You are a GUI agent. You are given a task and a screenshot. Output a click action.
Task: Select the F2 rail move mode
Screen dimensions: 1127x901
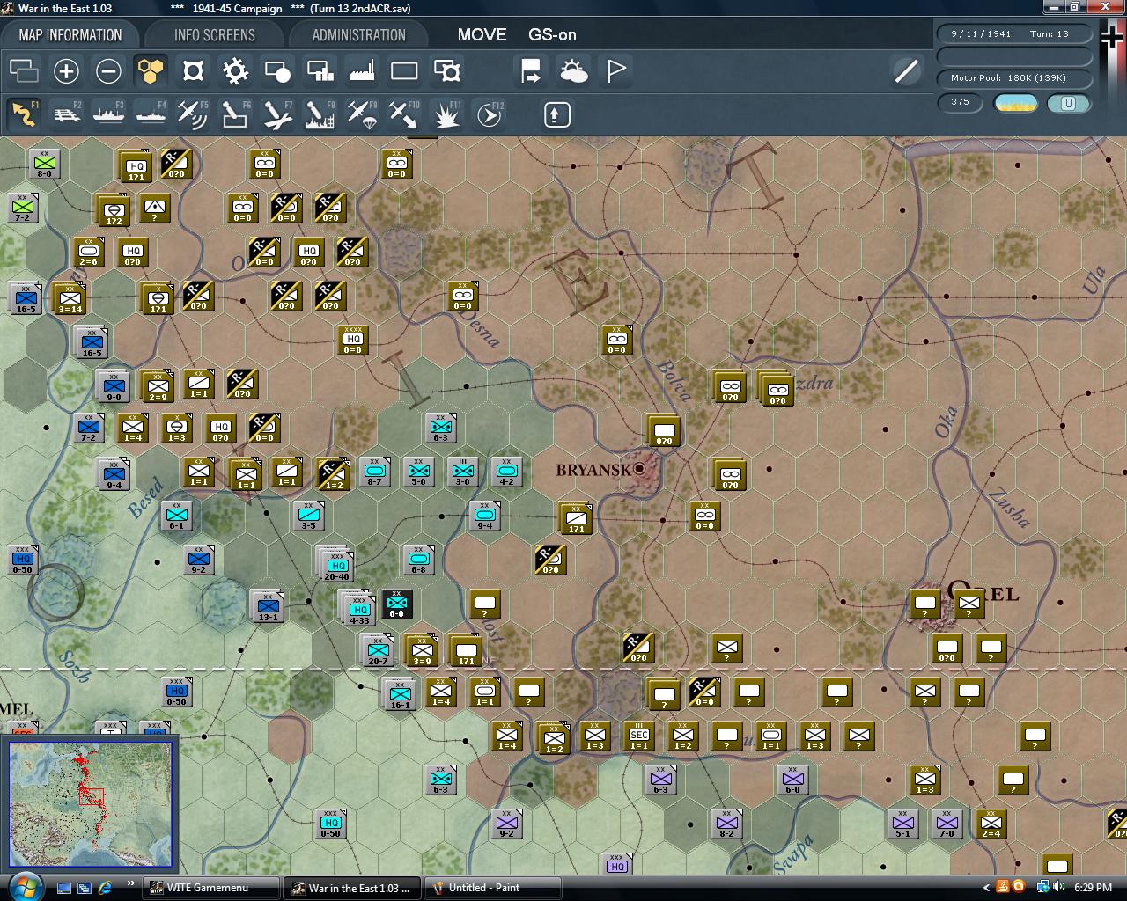click(x=66, y=114)
